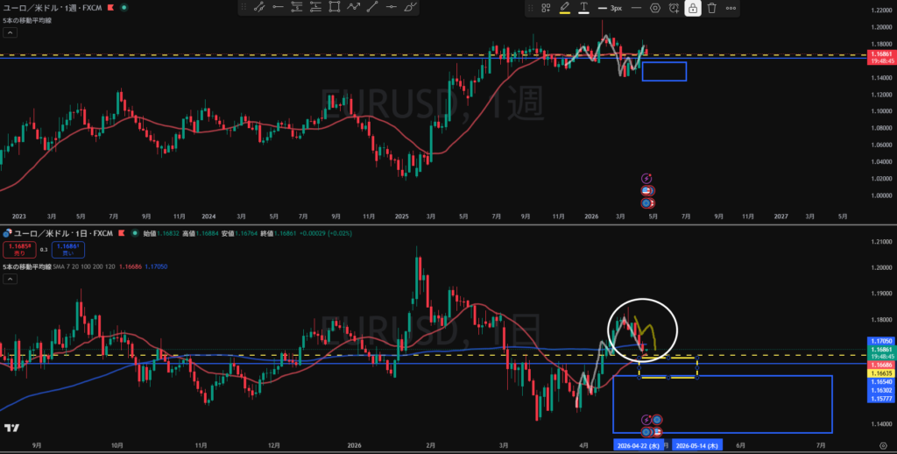Select the brush drawing tool

pos(410,7)
